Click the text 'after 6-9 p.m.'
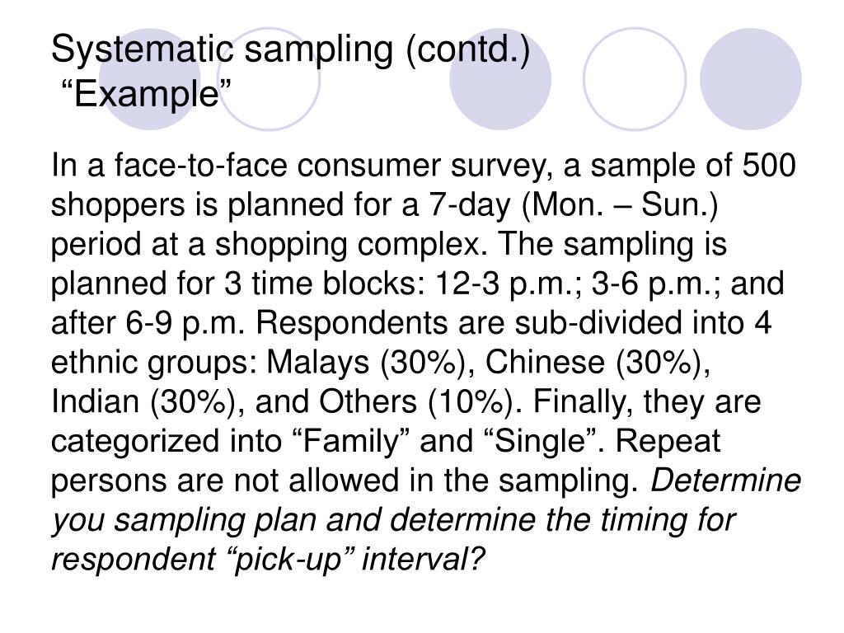The width and height of the screenshot is (844, 633). [148, 324]
